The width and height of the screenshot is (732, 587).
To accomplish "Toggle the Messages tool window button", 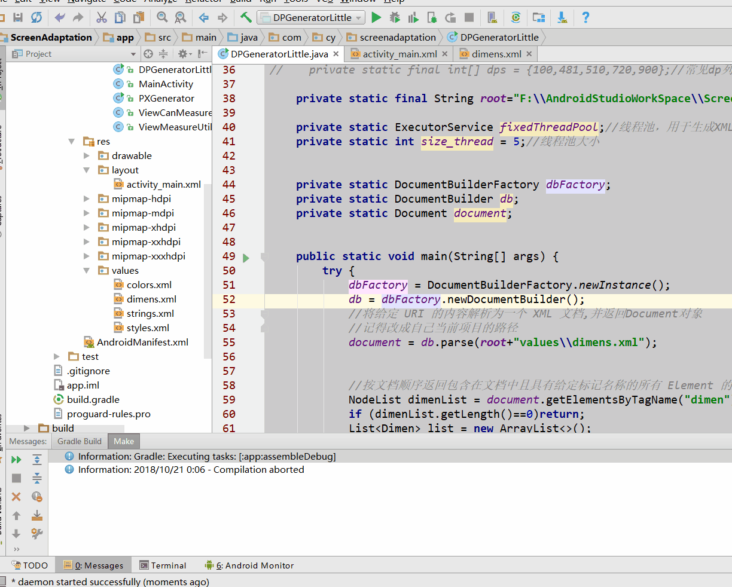I will point(93,565).
